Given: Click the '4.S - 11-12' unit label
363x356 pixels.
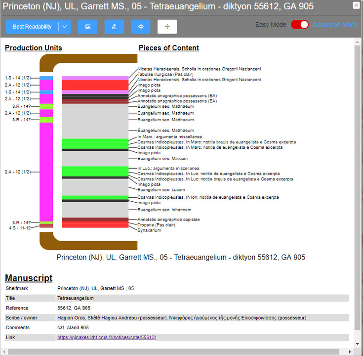Looking at the screenshot, I should 20,228.
